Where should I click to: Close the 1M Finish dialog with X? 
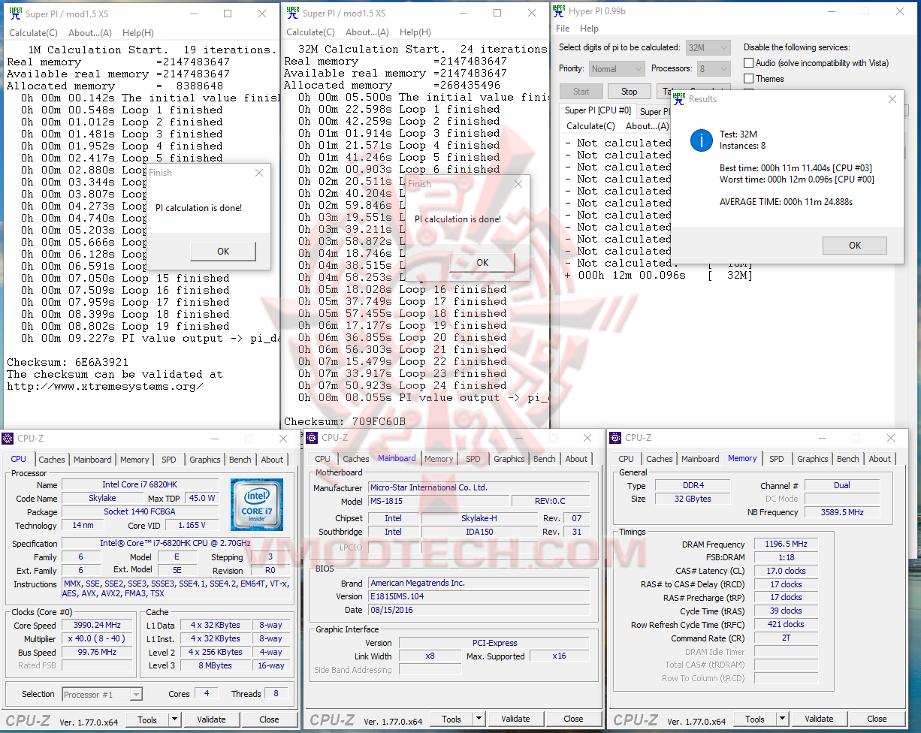pyautogui.click(x=259, y=172)
